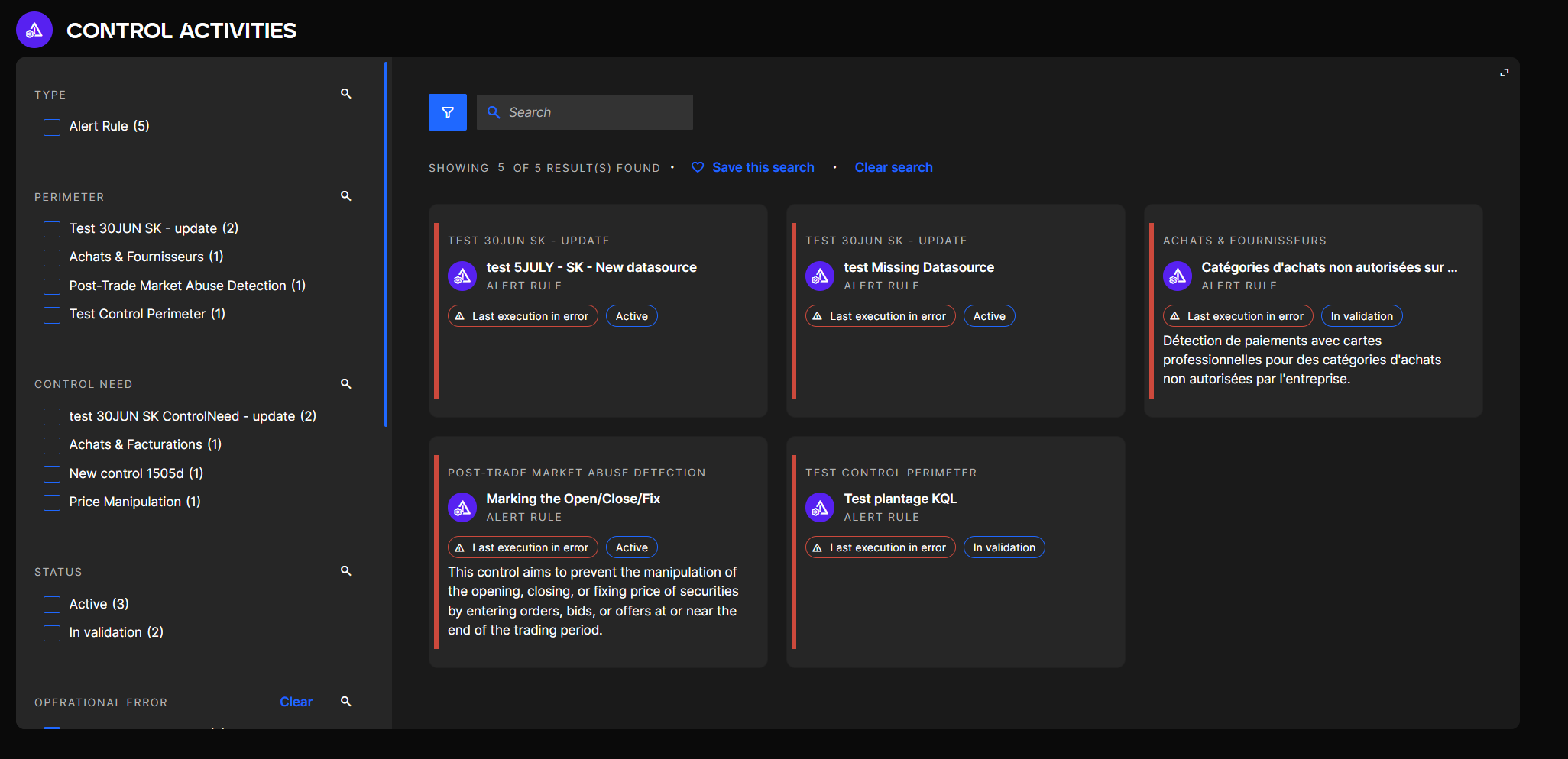
Task: Open the Marking the Open/Close/Fix card
Action: point(573,499)
